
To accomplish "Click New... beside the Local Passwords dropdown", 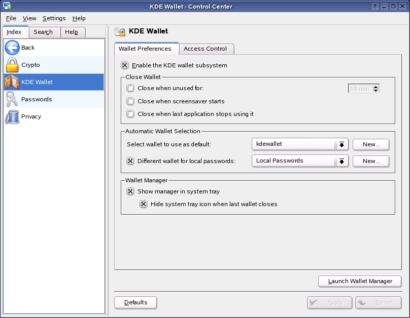I will (x=371, y=161).
